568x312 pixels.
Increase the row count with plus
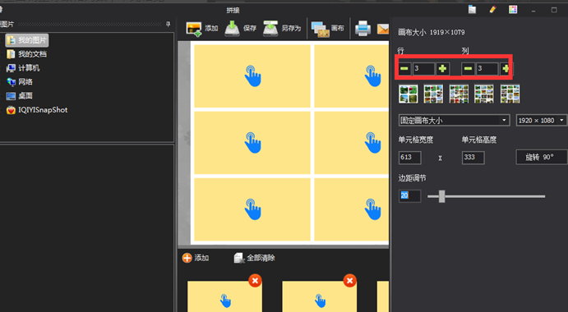(442, 68)
